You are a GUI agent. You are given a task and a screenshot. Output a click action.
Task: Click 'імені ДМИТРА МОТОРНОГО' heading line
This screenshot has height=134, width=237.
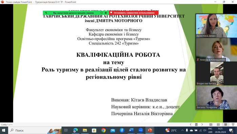click(x=114, y=21)
